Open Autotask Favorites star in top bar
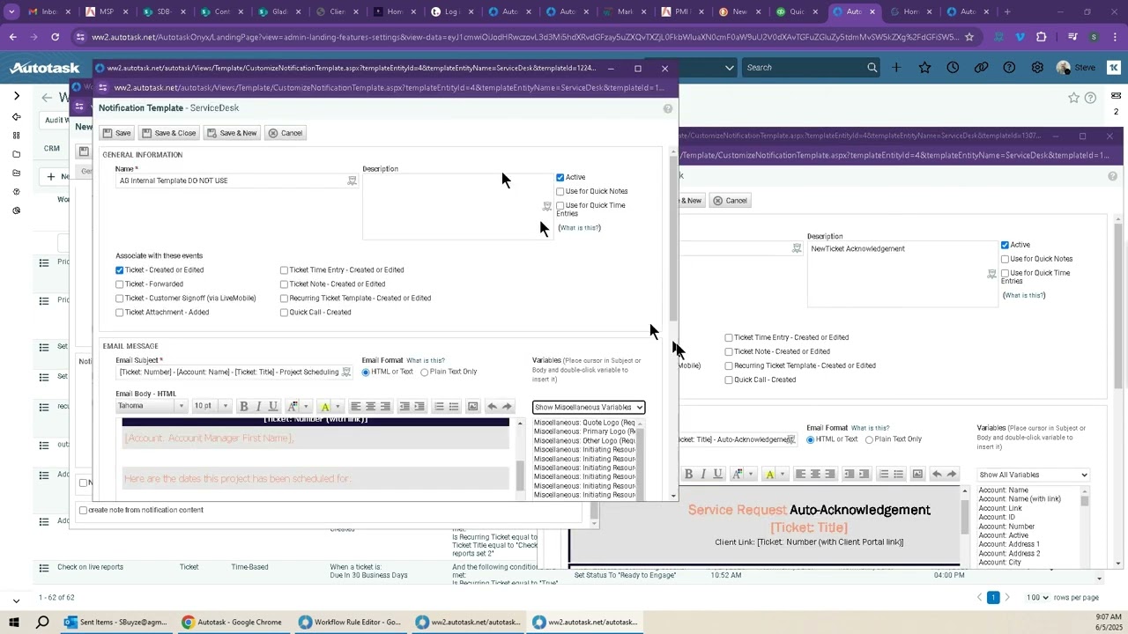Screen dimensions: 1128x634 924,68
